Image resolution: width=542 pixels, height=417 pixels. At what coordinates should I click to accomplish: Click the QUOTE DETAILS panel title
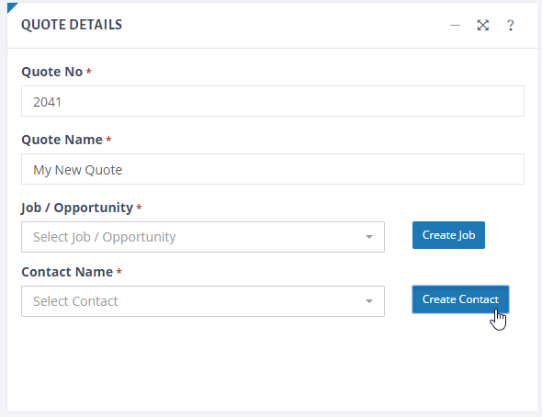tap(72, 25)
